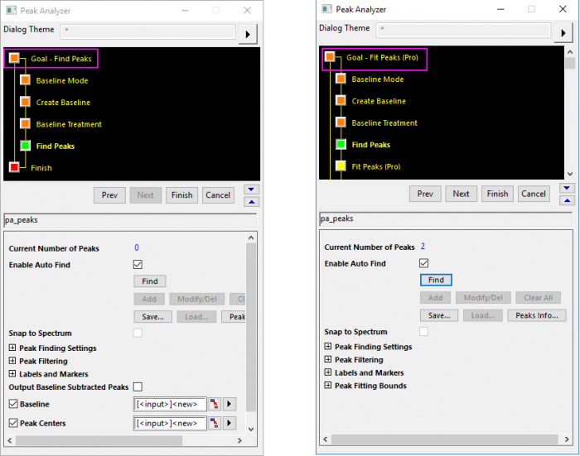Viewport: 580px width, 456px height.
Task: Expand Peak Fitting Bounds section
Action: point(328,386)
